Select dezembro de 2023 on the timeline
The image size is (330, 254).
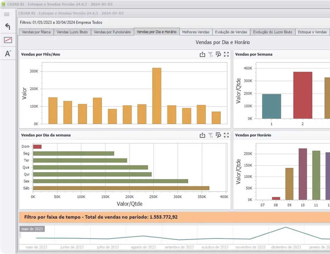coord(286,247)
